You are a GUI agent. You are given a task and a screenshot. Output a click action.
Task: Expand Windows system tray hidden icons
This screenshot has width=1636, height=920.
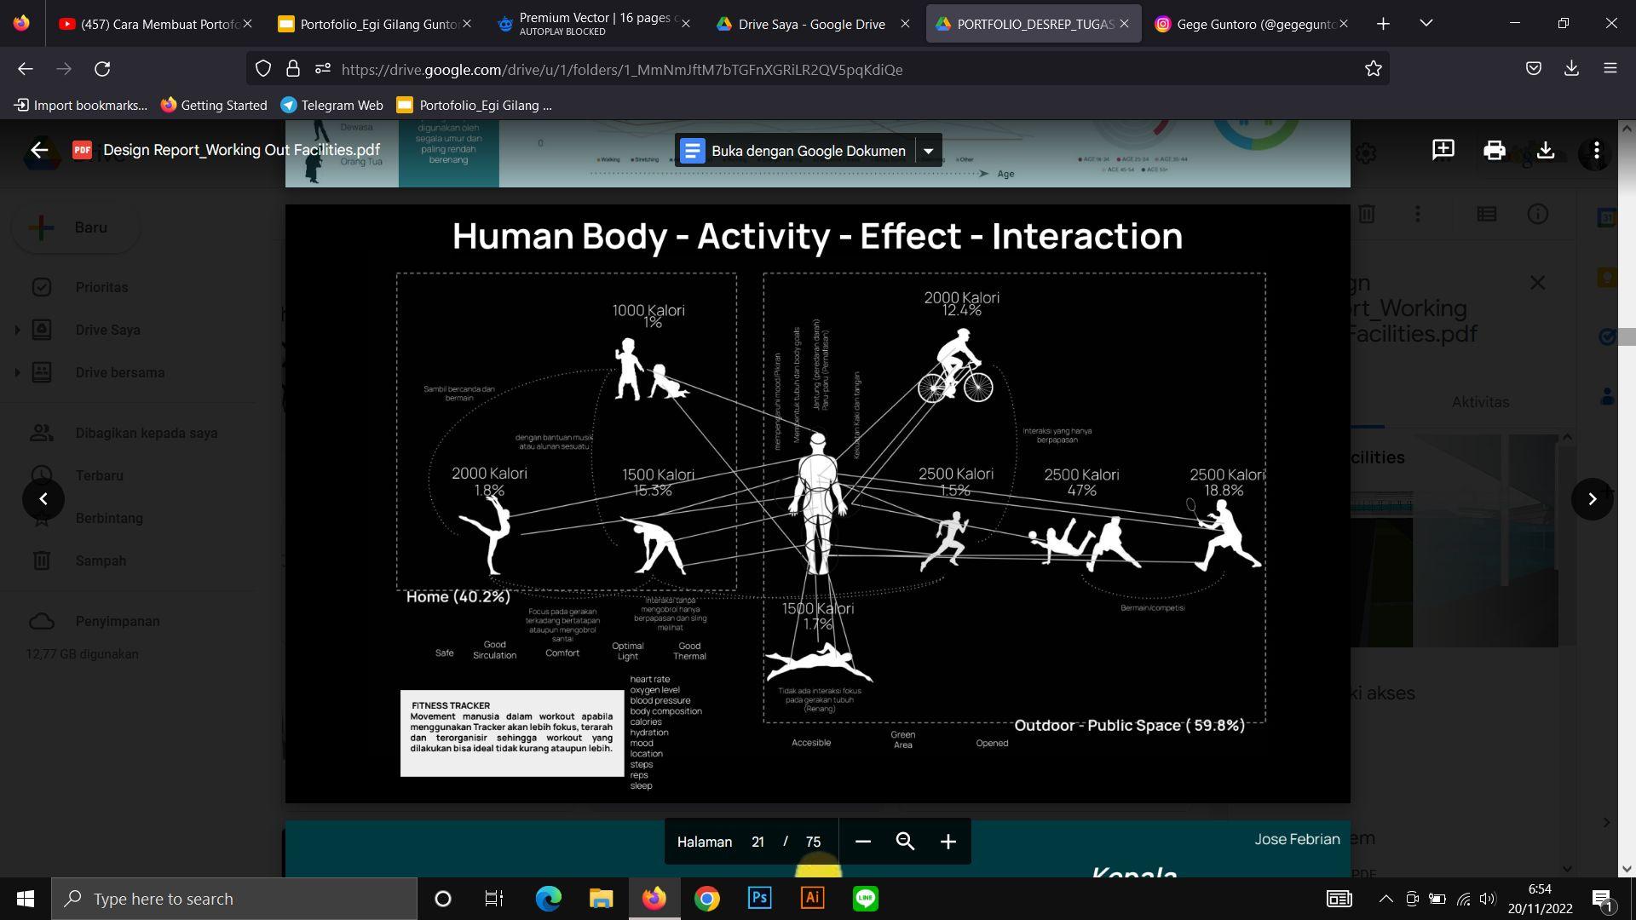pyautogui.click(x=1385, y=899)
